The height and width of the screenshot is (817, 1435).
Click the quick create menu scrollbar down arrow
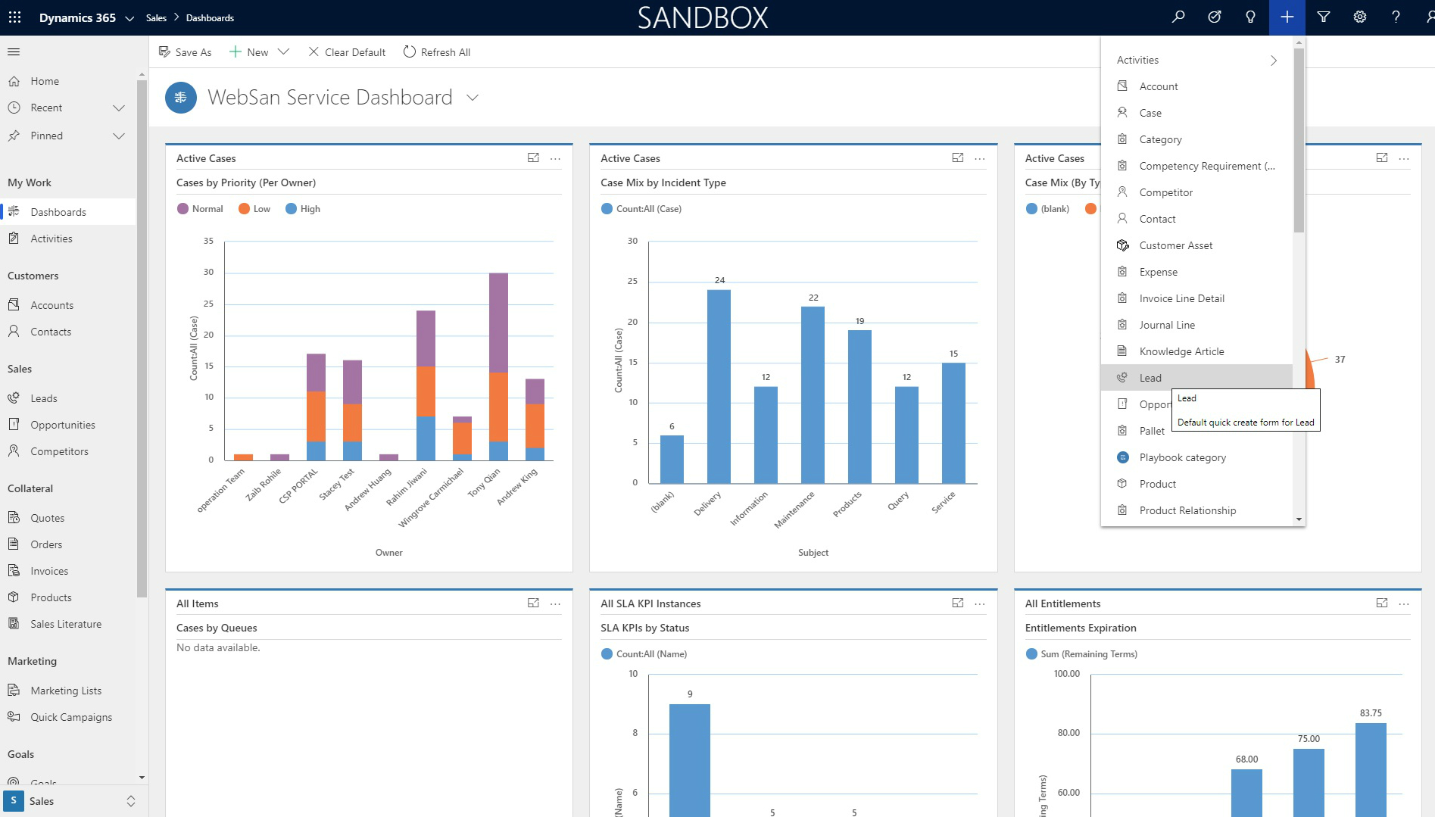tap(1299, 519)
